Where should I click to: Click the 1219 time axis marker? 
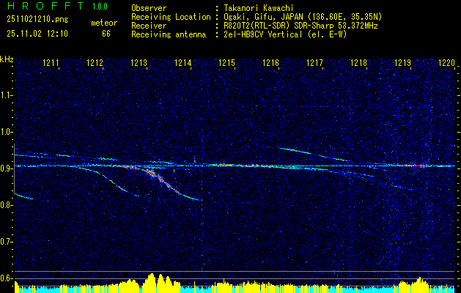tap(402, 62)
